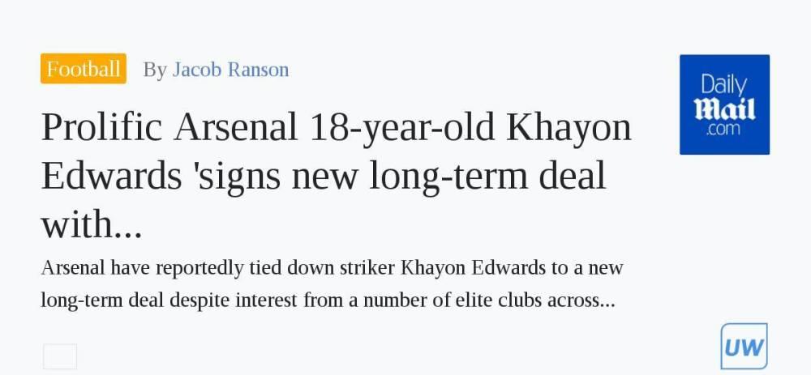This screenshot has width=811, height=375.
Task: Click "'signs new long-term deal" headline text
Action: [395, 177]
